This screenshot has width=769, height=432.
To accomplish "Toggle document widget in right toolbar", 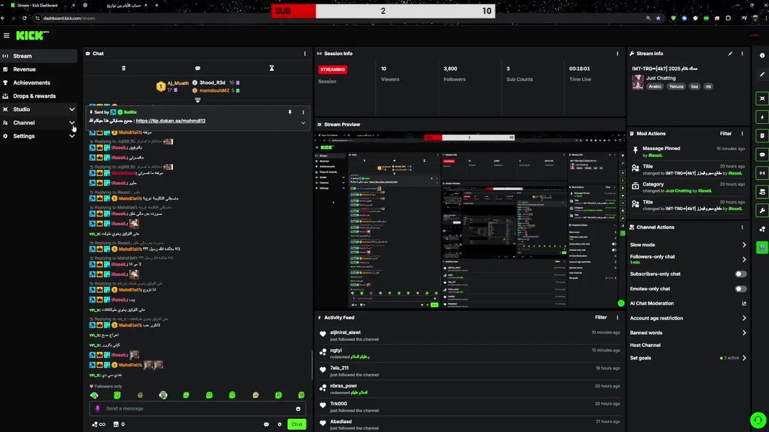I will click(762, 136).
